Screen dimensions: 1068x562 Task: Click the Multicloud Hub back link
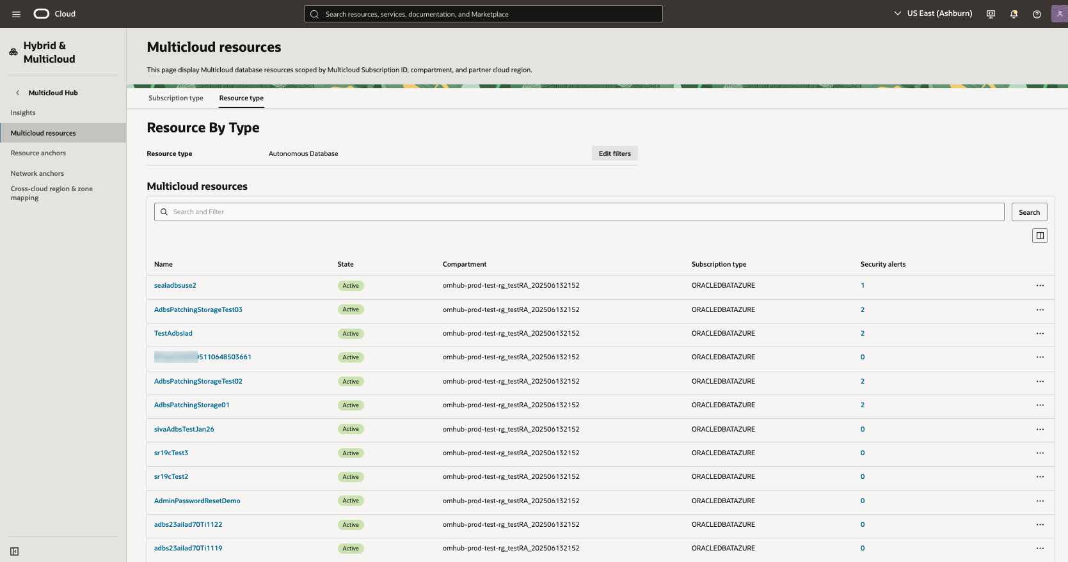point(53,93)
